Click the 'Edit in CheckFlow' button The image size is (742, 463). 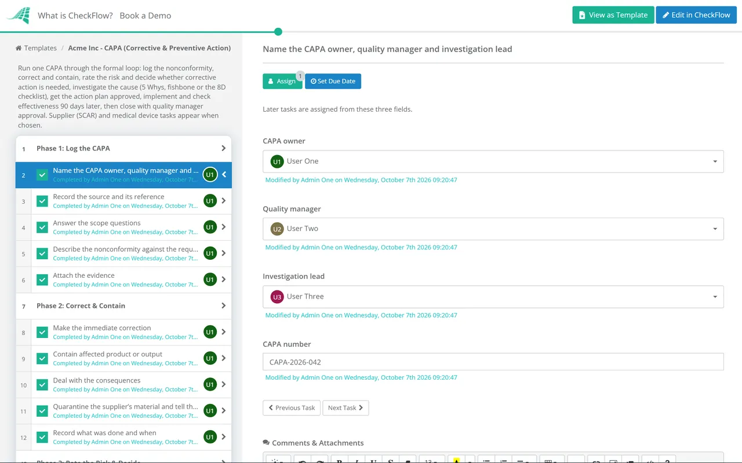pos(696,15)
